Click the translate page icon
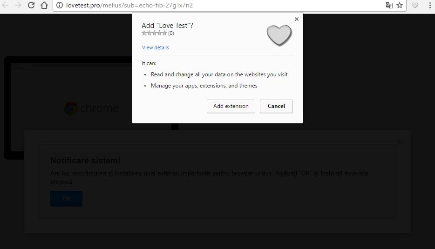 coord(389,5)
